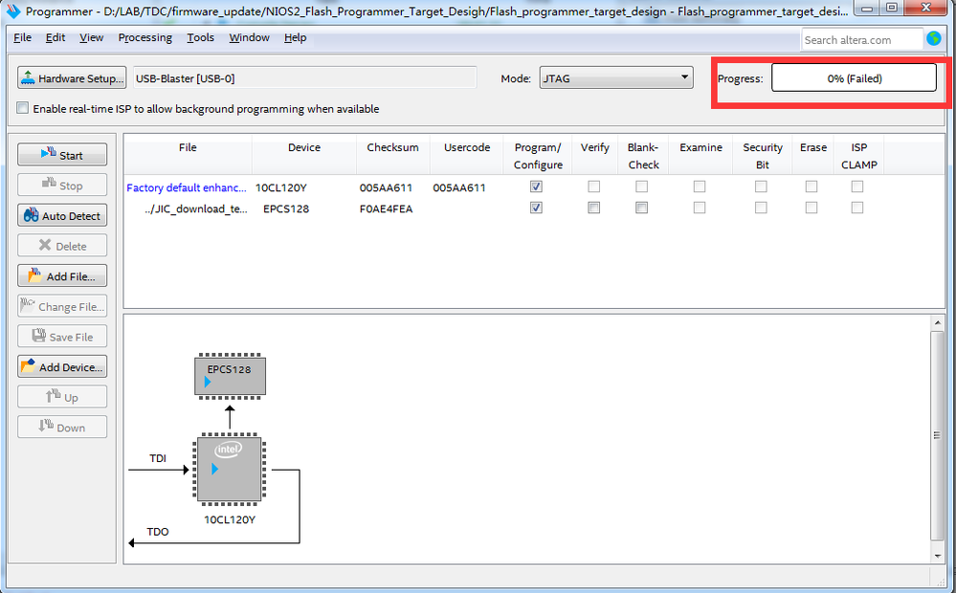This screenshot has height=593, width=956.
Task: Click the Factory default enhanced file link
Action: (x=186, y=187)
